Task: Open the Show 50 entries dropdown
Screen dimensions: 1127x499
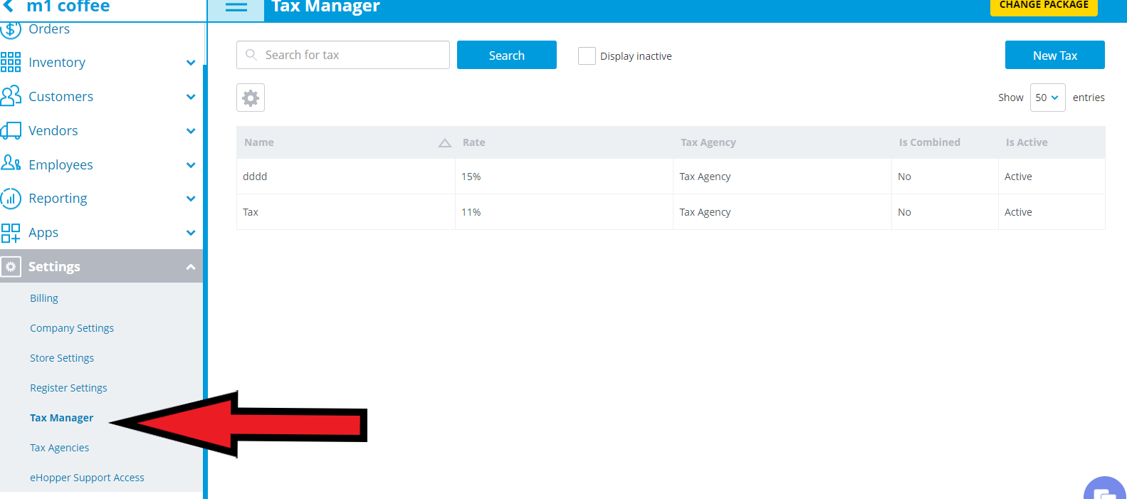Action: click(1047, 98)
